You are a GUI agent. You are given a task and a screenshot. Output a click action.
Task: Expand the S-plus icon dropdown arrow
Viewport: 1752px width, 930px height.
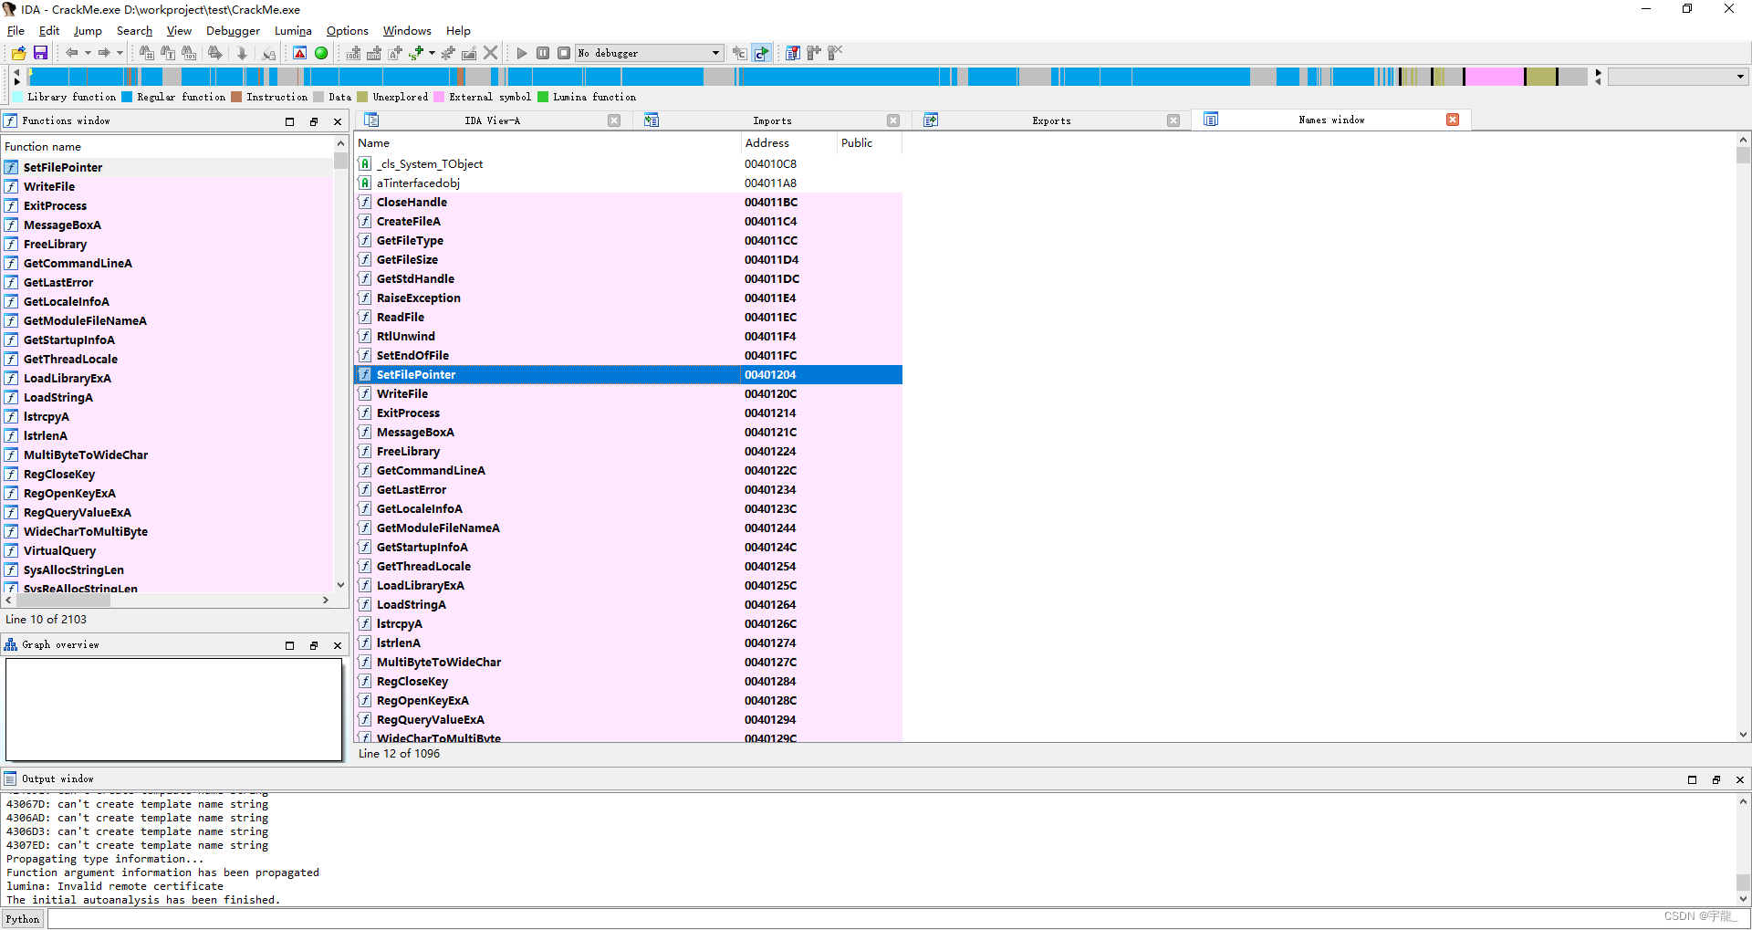tap(432, 53)
